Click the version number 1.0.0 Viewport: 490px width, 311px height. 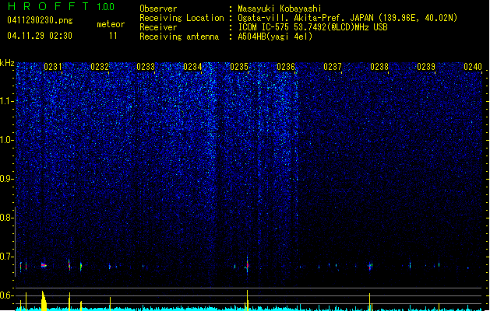(105, 7)
